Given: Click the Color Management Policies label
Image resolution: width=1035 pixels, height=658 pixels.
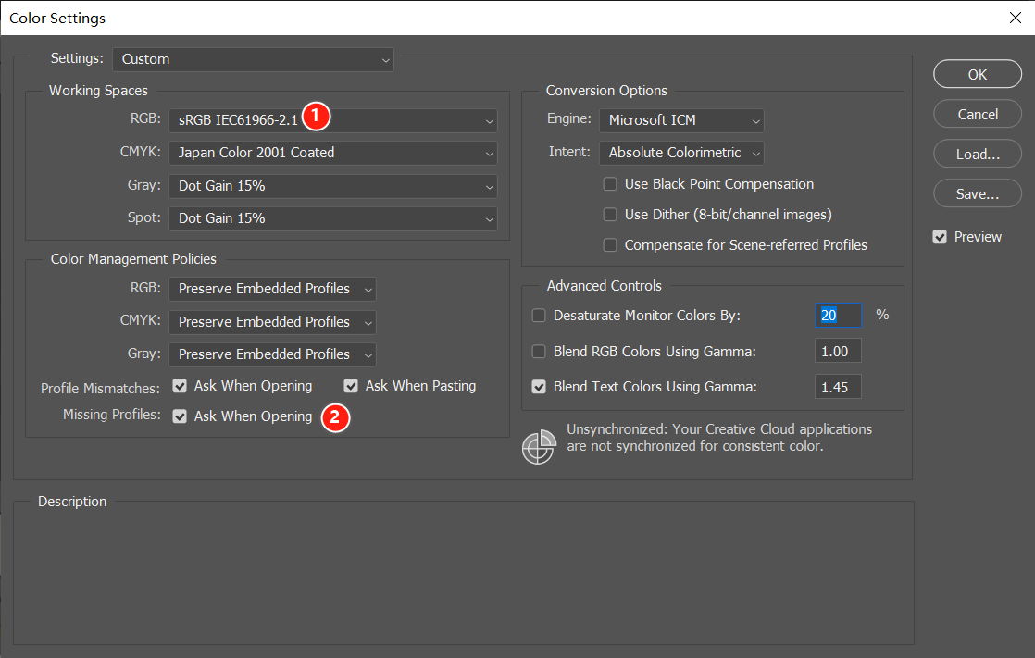Looking at the screenshot, I should (x=133, y=259).
